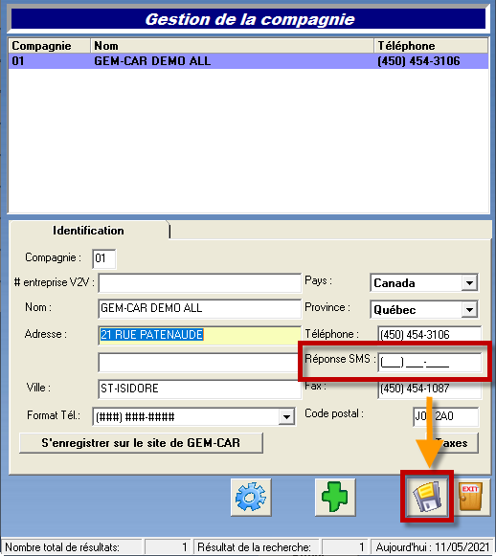This screenshot has height=556, width=496.
Task: Click S'enregistrer sur le site de GEM-CAR
Action: click(141, 443)
